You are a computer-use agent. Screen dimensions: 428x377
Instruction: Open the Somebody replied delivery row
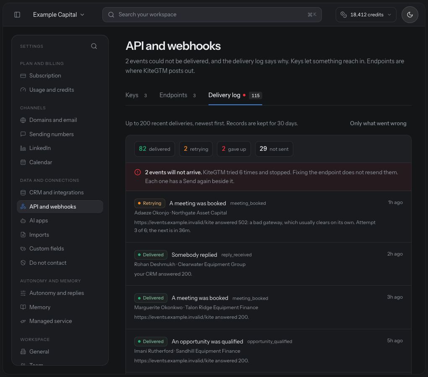click(x=268, y=264)
